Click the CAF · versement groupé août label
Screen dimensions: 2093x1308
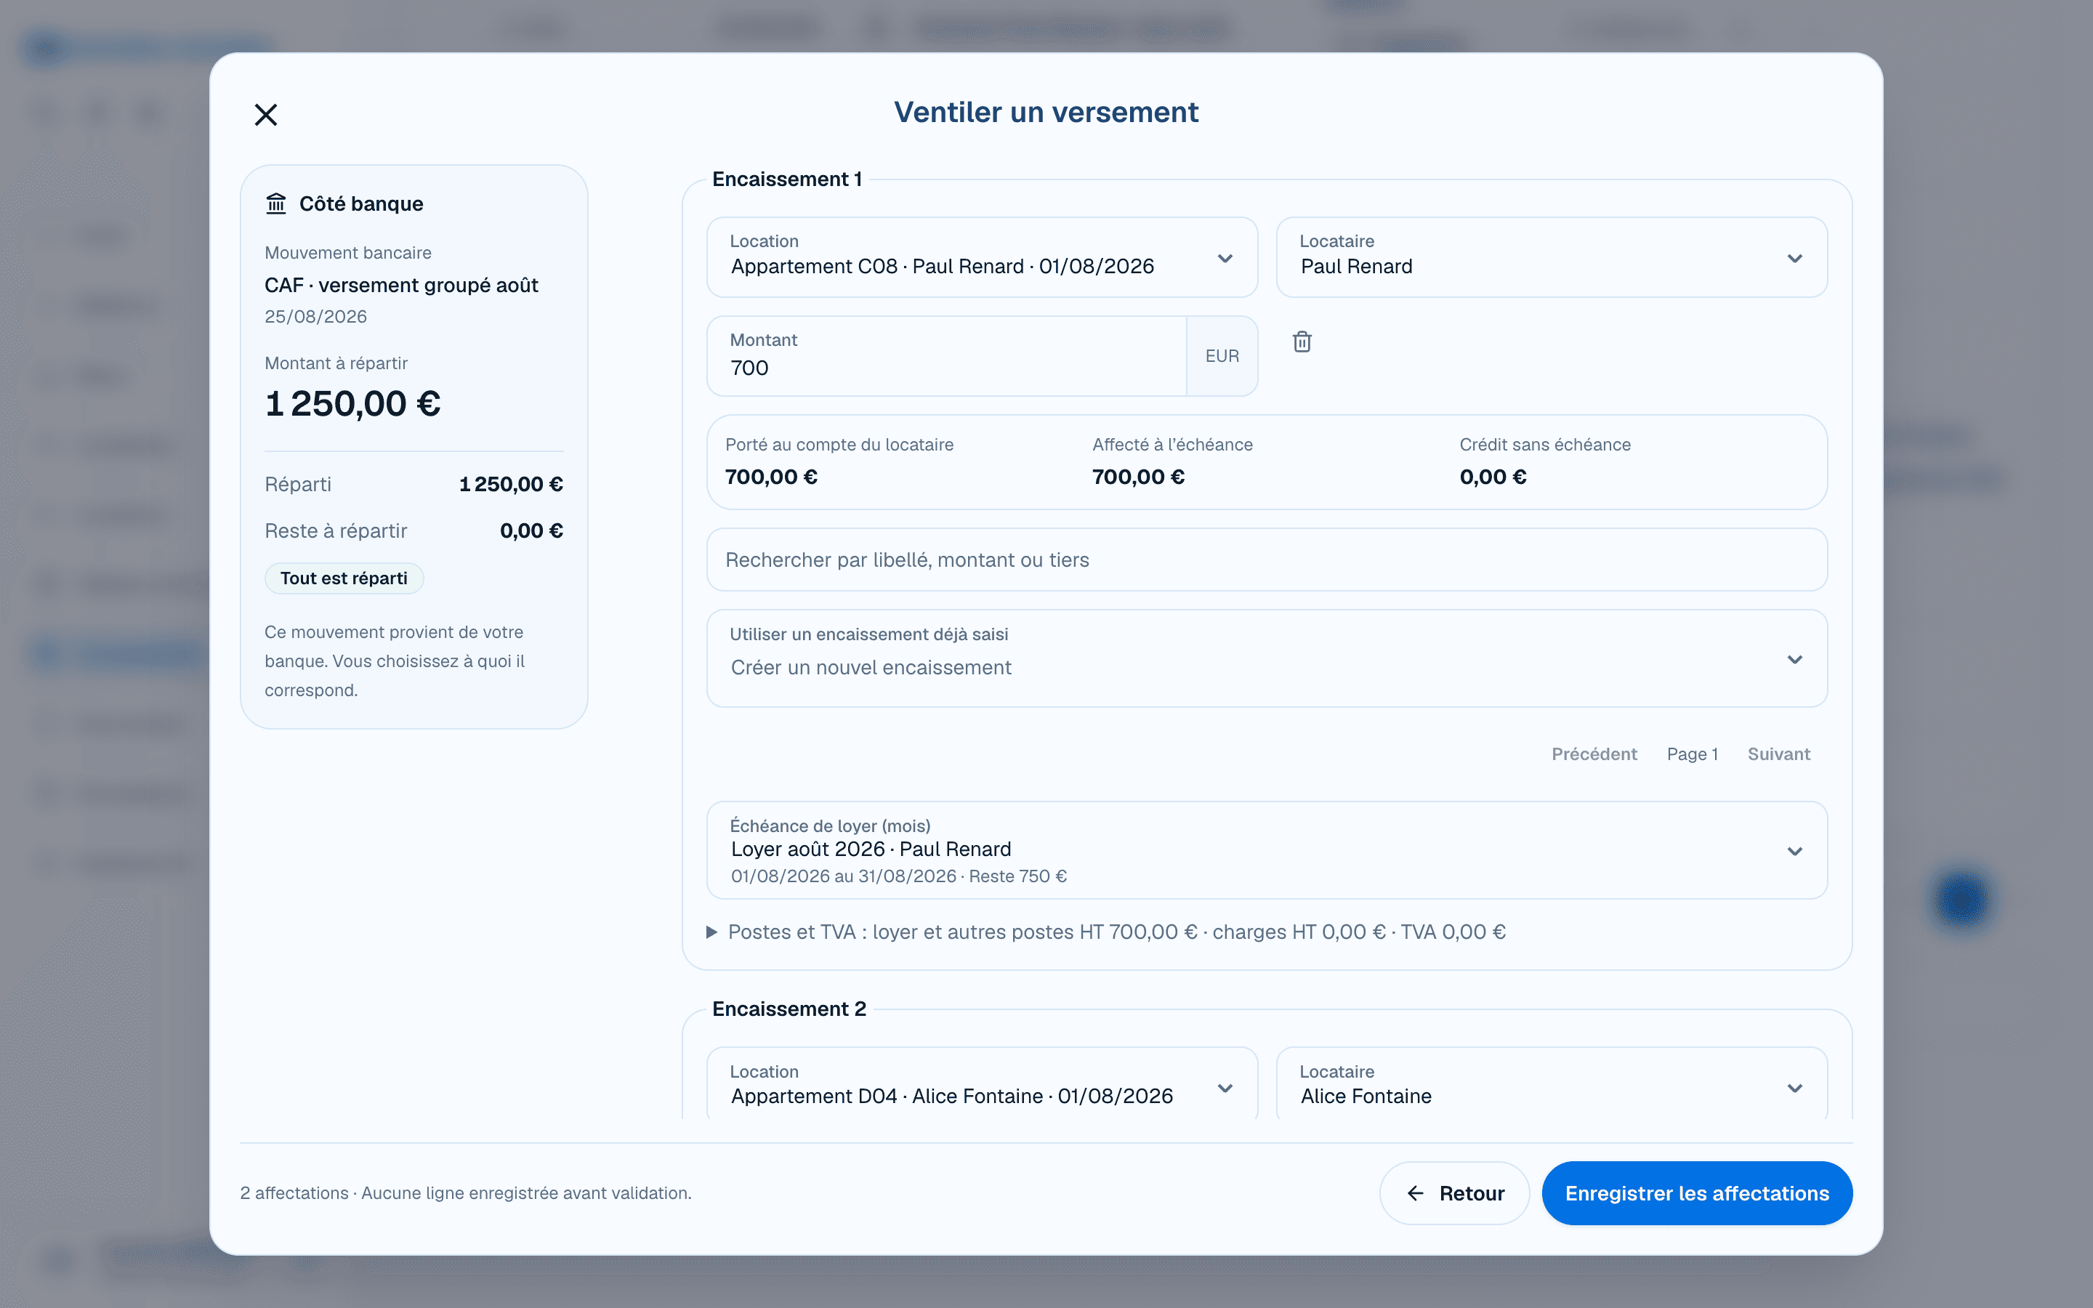(401, 286)
